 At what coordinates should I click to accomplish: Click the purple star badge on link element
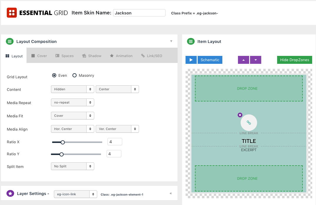(240, 115)
